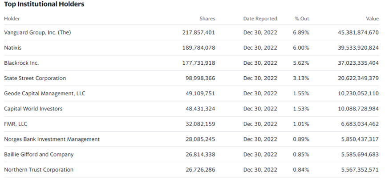Click the Capital World Investors entry
Image resolution: width=385 pixels, height=180 pixels.
(x=33, y=109)
